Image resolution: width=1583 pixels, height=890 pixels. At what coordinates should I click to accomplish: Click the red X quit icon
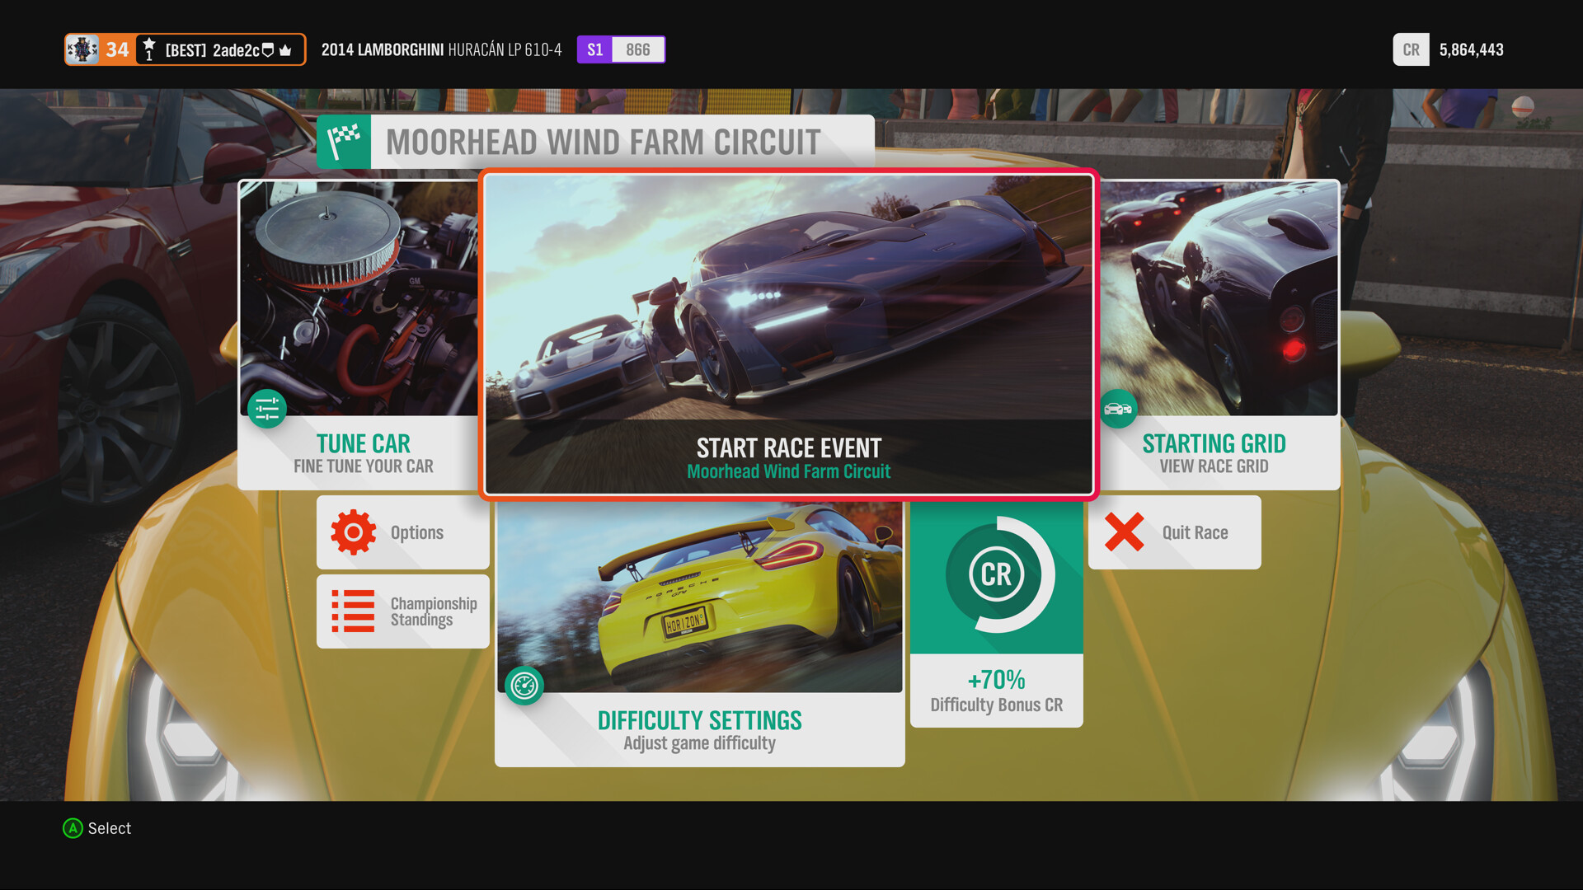click(x=1124, y=532)
